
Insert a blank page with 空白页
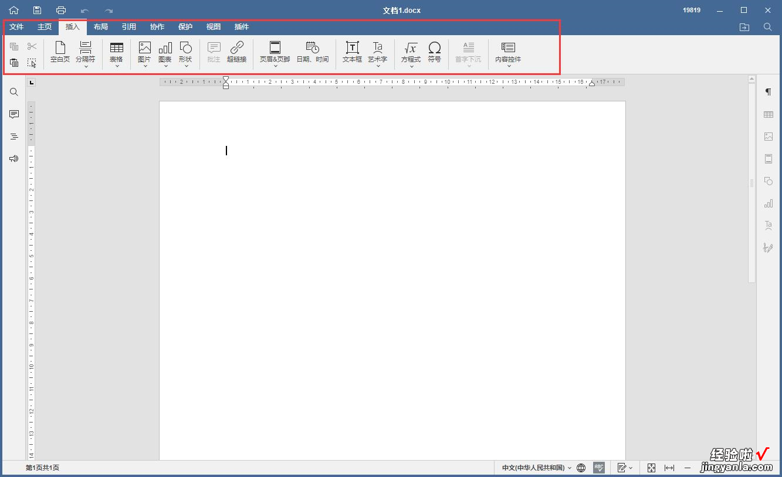(60, 53)
